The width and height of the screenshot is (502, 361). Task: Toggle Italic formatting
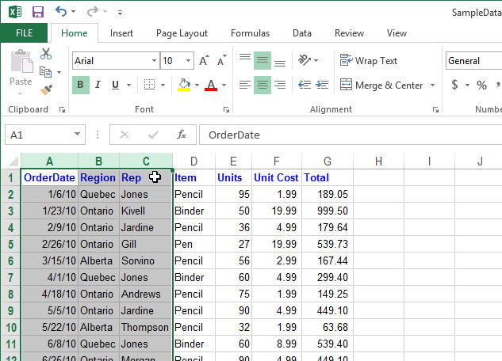tap(98, 85)
